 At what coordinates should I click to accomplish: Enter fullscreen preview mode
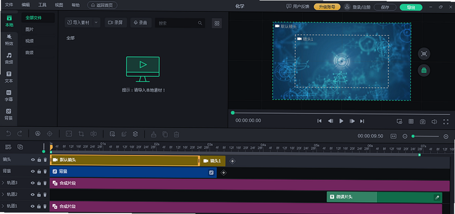pos(446,122)
